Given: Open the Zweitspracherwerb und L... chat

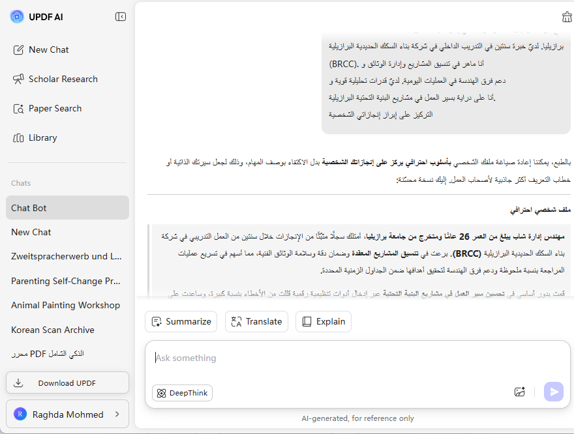Looking at the screenshot, I should coord(67,256).
